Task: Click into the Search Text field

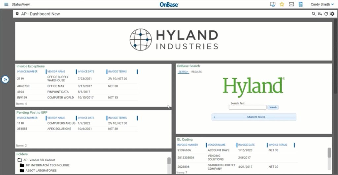Action: click(x=247, y=107)
